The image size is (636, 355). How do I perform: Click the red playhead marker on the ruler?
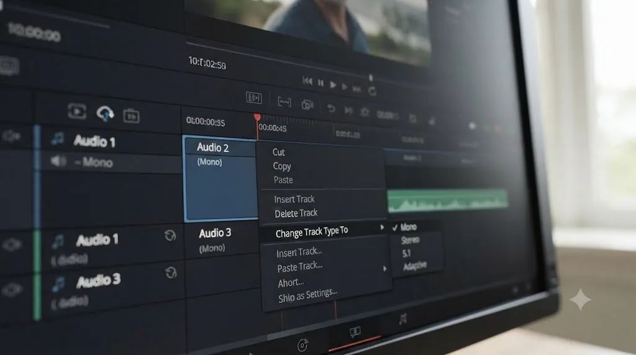(x=257, y=117)
